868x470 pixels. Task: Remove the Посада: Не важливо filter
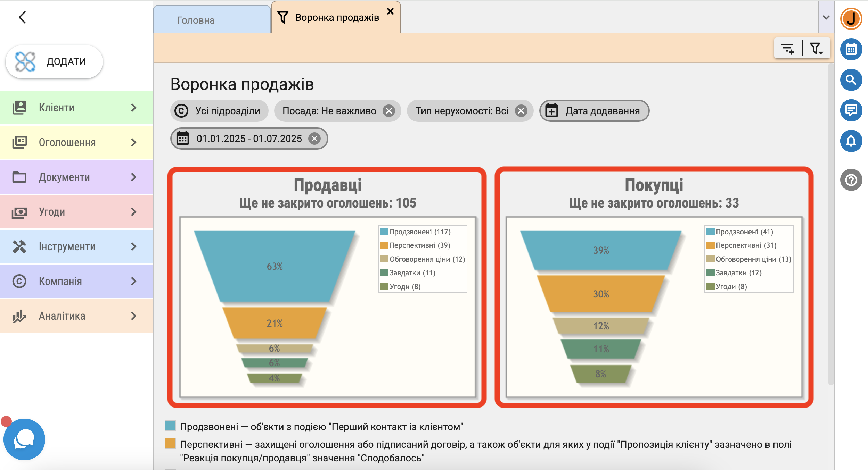coord(389,111)
